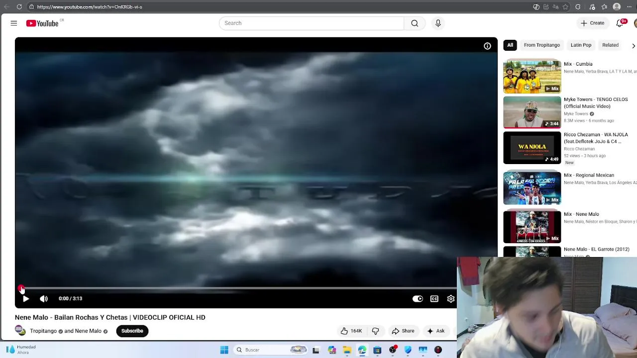Open Copilot icon in address bar
Viewport: 637px width, 358px height.
click(x=536, y=7)
